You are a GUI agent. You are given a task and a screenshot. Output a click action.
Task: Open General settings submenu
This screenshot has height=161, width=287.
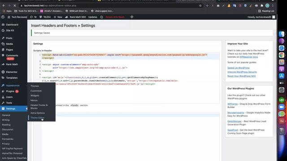(6, 115)
